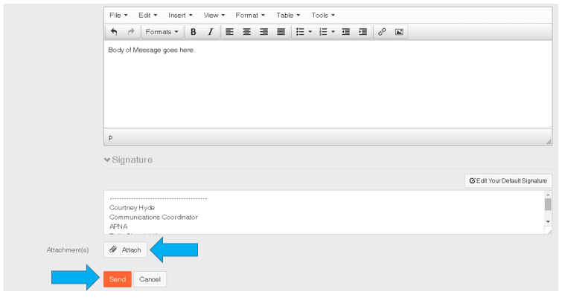Open bullet list style dropdown arrow
Viewport: 562px width, 300px height.
click(310, 32)
